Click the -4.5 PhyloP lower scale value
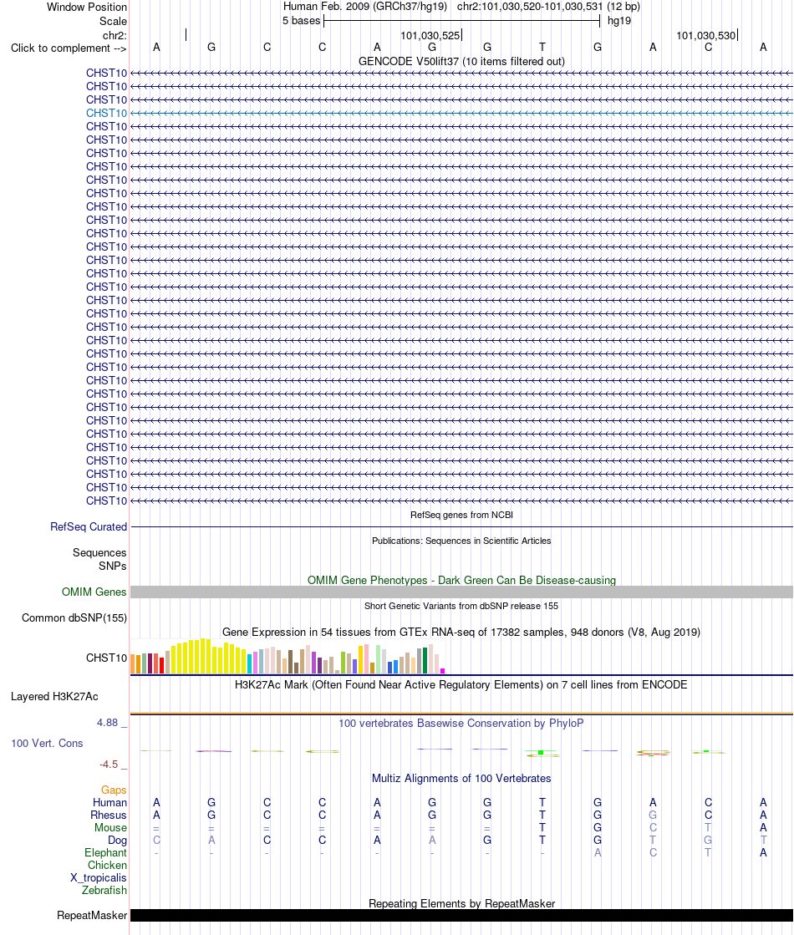 [x=109, y=765]
